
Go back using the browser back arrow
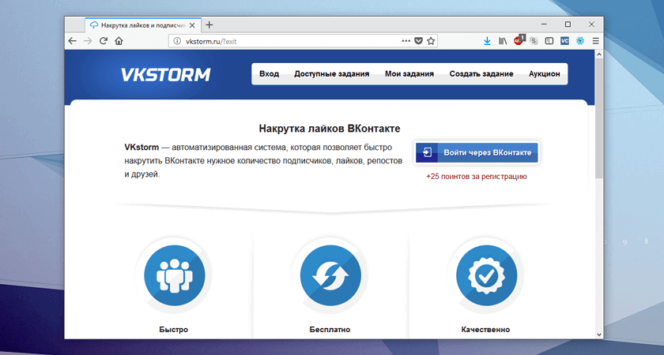click(x=73, y=41)
